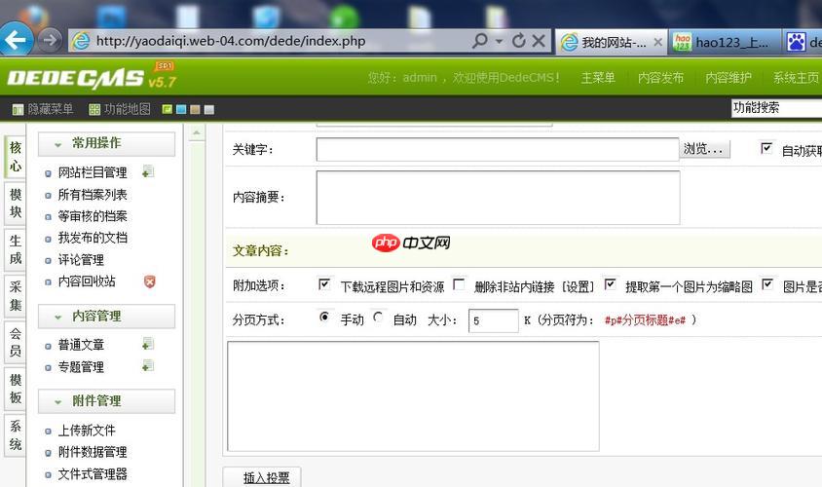Toggle the 图片是否 checkbox
The height and width of the screenshot is (487, 822).
pyautogui.click(x=767, y=284)
